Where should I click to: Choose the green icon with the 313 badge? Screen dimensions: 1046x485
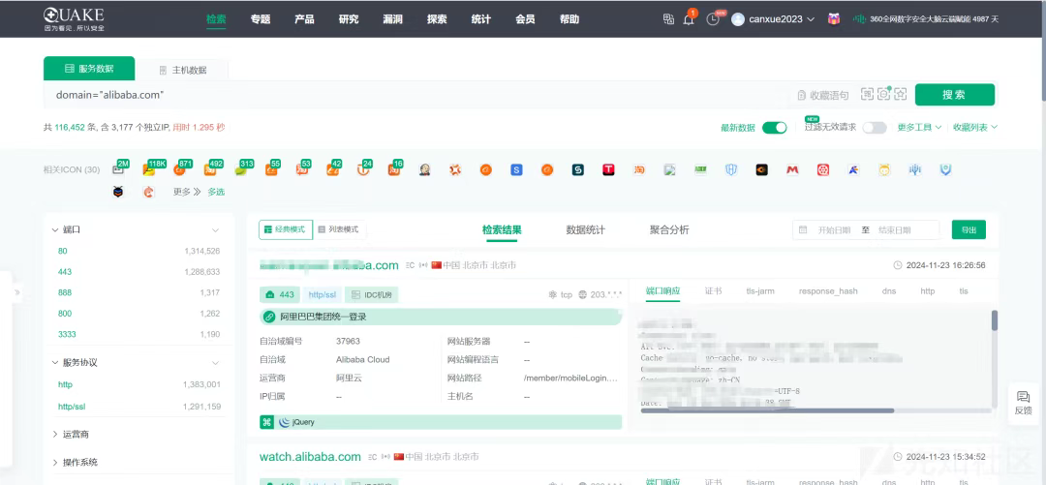(240, 170)
